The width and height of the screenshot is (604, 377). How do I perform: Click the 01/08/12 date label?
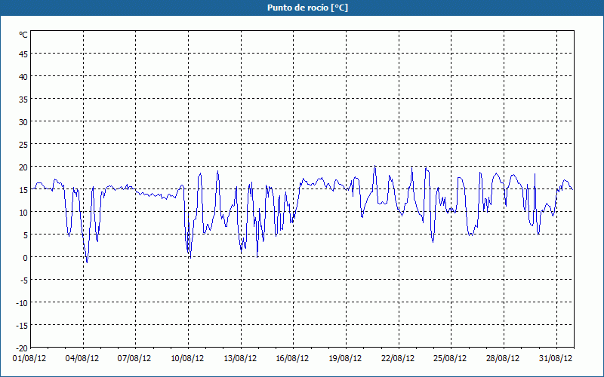[29, 359]
